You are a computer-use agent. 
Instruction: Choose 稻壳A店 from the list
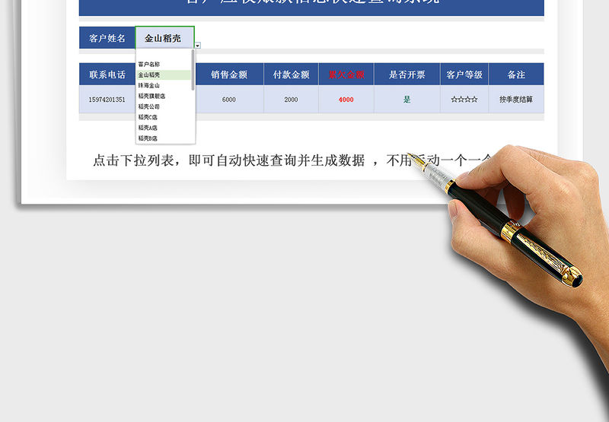[148, 128]
